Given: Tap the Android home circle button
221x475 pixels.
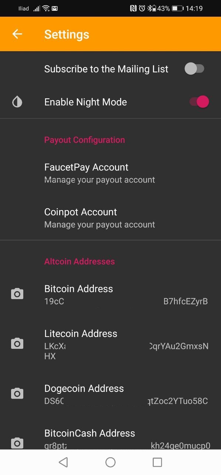Looking at the screenshot, I should pos(110,462).
